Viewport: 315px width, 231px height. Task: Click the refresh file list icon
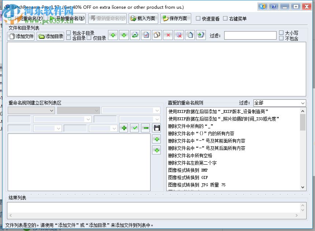click(x=135, y=35)
